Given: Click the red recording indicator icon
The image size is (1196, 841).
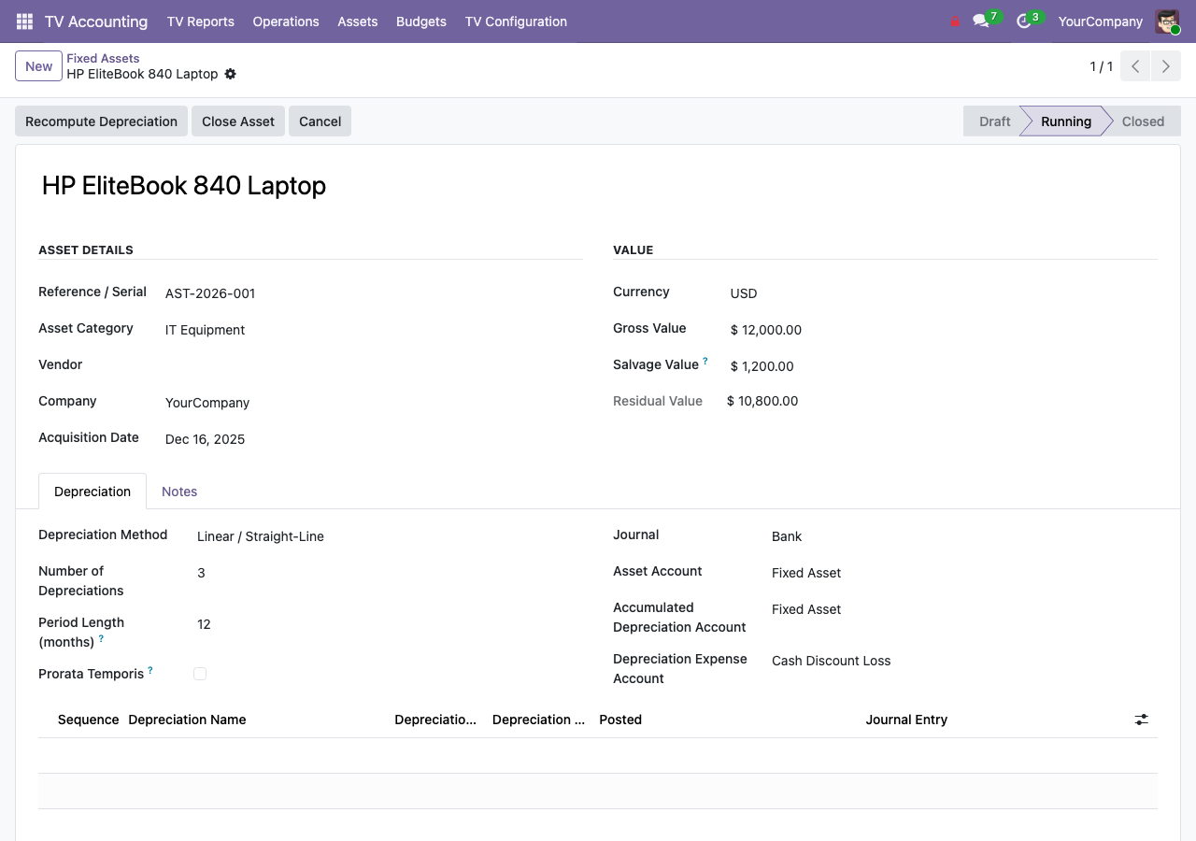Looking at the screenshot, I should point(955,21).
